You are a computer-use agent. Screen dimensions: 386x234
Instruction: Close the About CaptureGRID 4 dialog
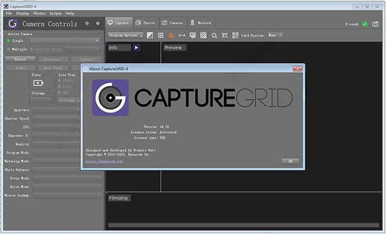[298, 69]
